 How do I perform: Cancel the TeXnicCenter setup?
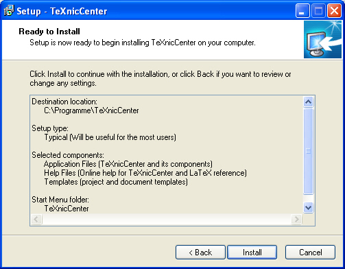310,253
